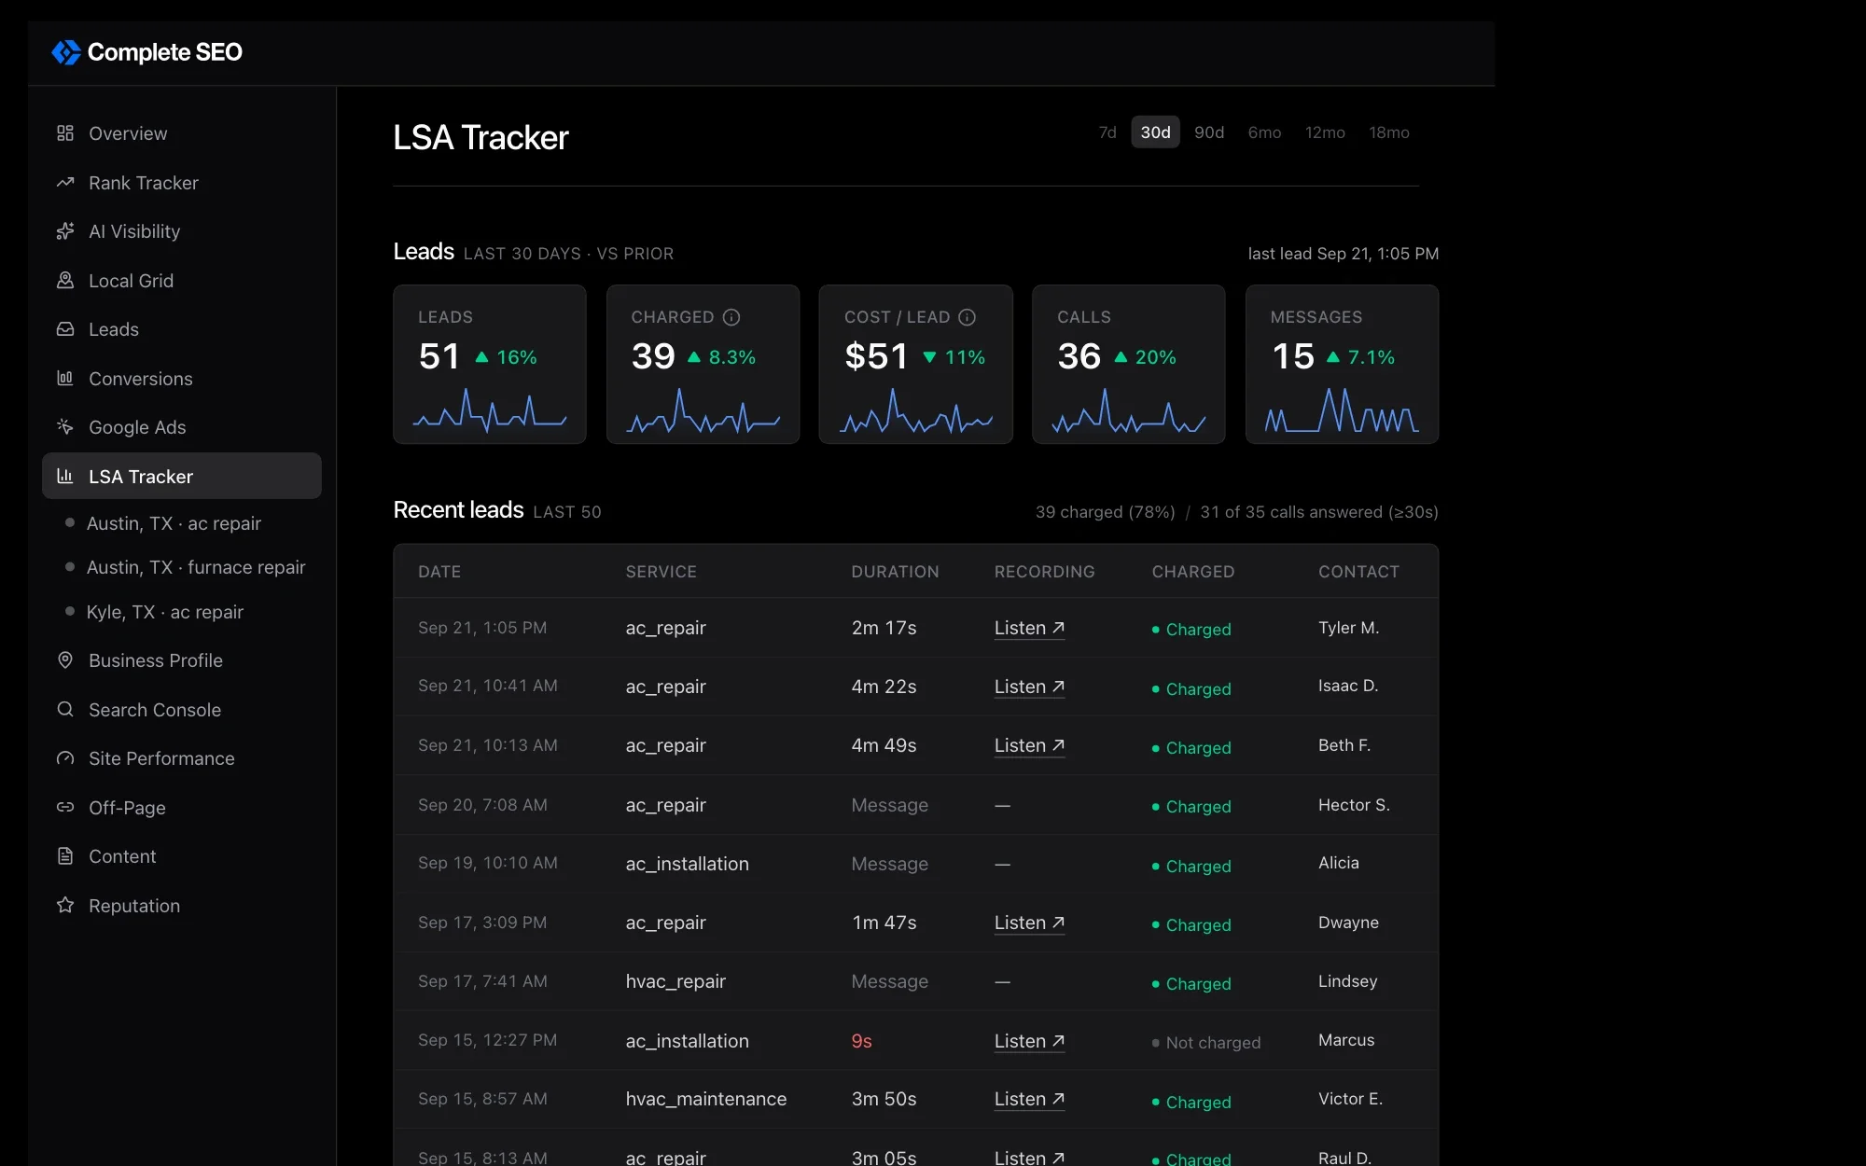Click Hector S. contact name
The height and width of the screenshot is (1166, 1866).
(1354, 805)
